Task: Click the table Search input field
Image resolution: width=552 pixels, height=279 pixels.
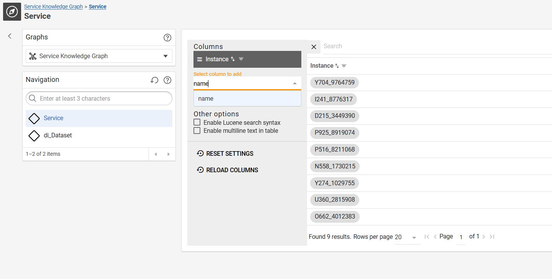Action: coord(434,46)
